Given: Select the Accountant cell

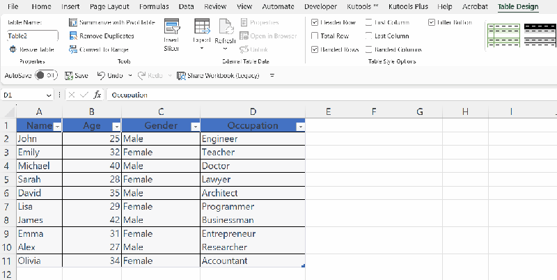Looking at the screenshot, I should (x=253, y=260).
